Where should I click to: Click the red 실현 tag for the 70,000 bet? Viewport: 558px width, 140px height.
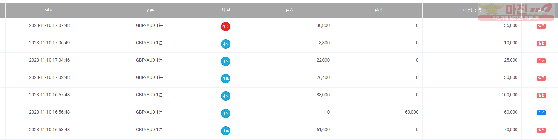[541, 130]
